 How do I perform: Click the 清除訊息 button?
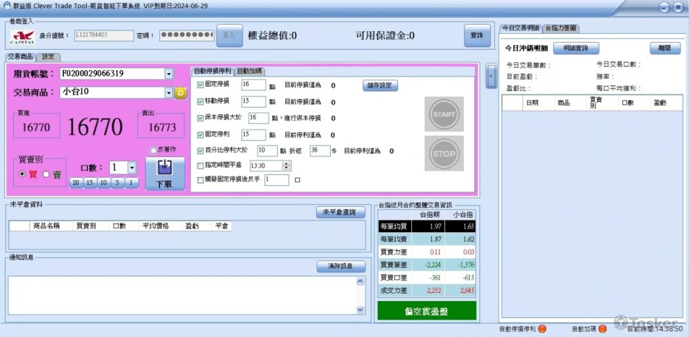tap(341, 266)
